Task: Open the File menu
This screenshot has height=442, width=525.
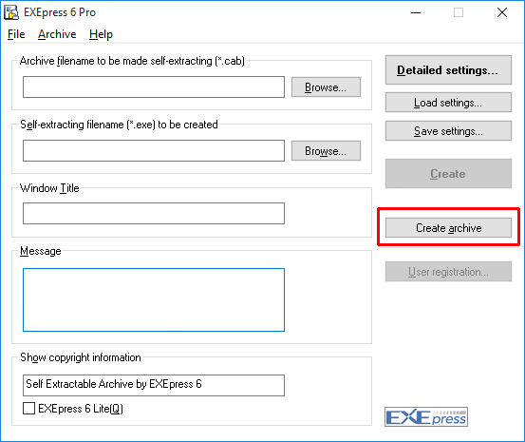Action: pos(16,34)
